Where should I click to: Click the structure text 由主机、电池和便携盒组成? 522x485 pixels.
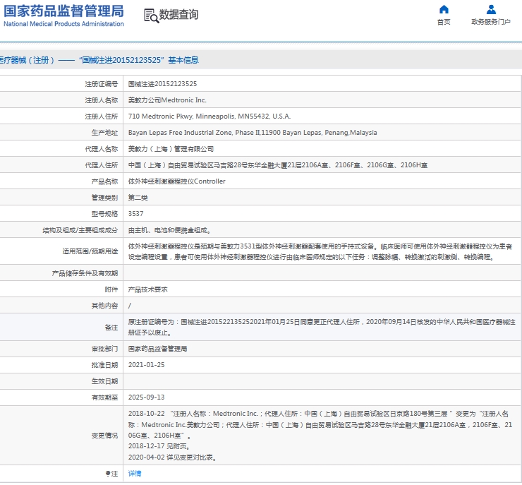click(x=169, y=230)
